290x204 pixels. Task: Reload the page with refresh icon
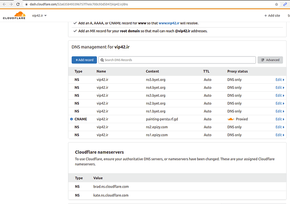pyautogui.click(x=18, y=4)
